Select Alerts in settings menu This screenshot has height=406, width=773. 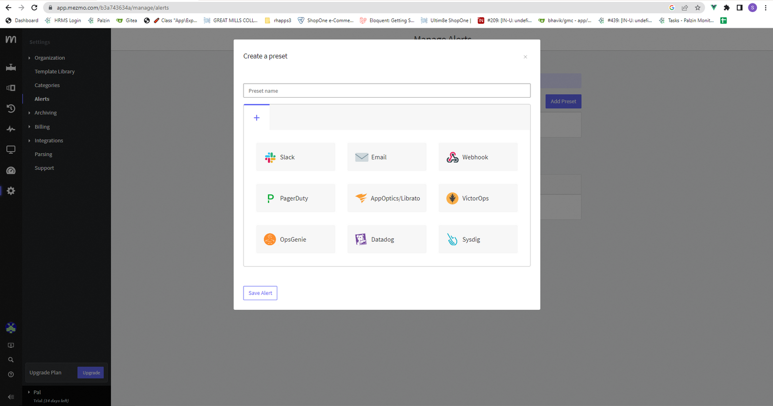click(x=42, y=99)
